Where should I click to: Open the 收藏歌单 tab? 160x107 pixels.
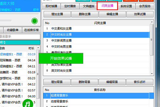coord(13,30)
